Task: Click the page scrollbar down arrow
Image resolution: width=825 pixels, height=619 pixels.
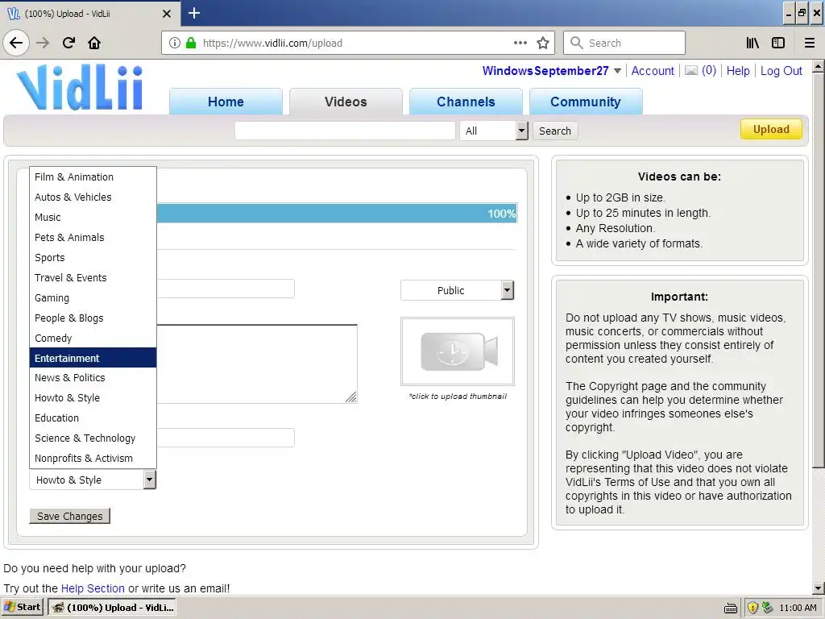Action: (x=819, y=588)
